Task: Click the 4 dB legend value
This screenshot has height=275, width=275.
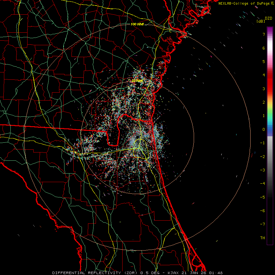Action: click(264, 75)
